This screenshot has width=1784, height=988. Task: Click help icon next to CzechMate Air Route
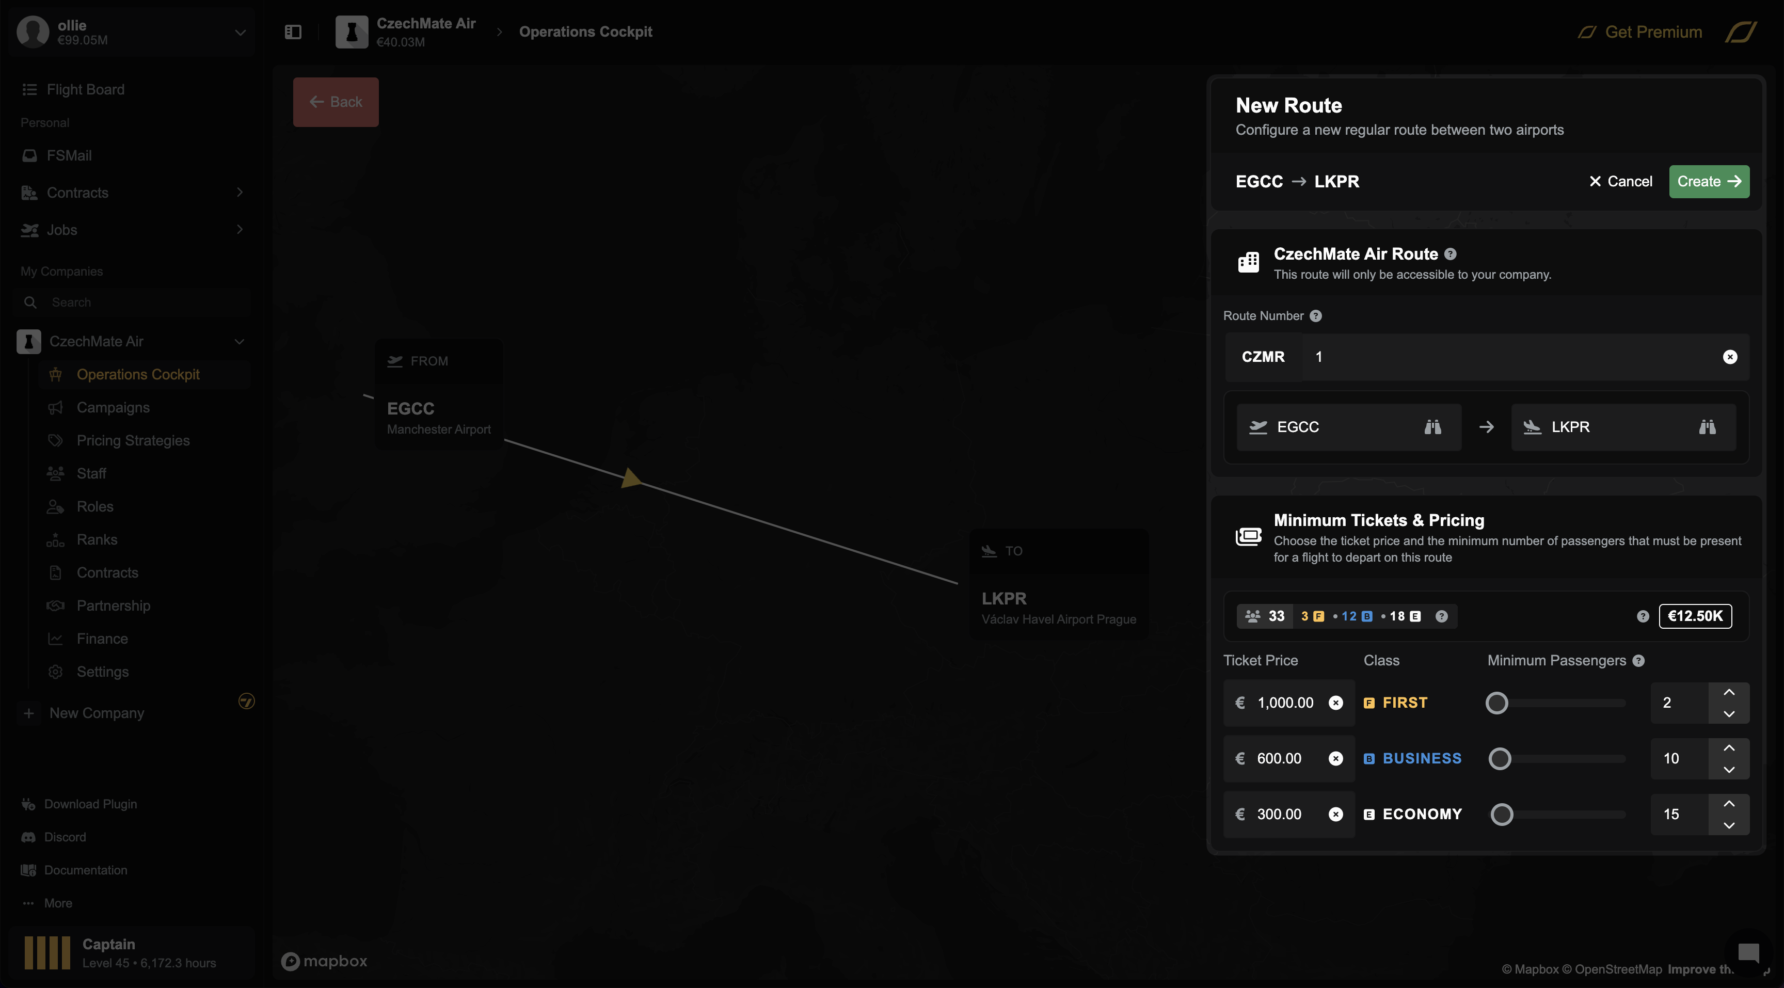tap(1450, 254)
